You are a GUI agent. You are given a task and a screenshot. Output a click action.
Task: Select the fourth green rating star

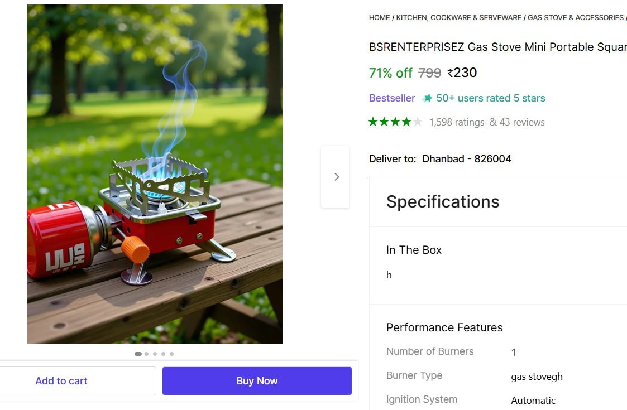coord(407,121)
